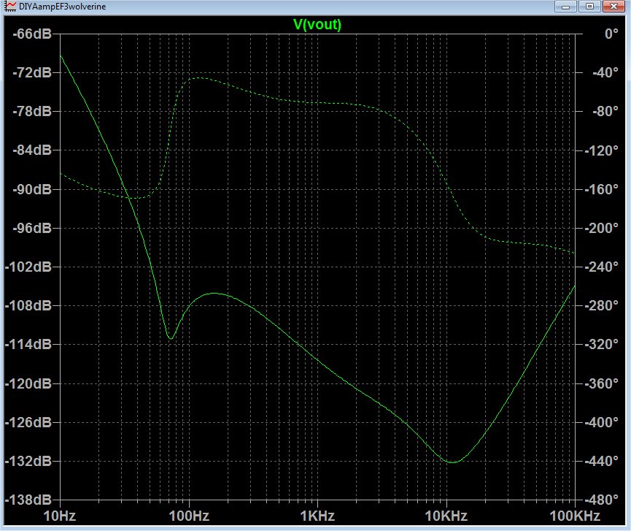Image resolution: width=631 pixels, height=531 pixels.
Task: Click the -240° phase axis label
Action: (601, 267)
